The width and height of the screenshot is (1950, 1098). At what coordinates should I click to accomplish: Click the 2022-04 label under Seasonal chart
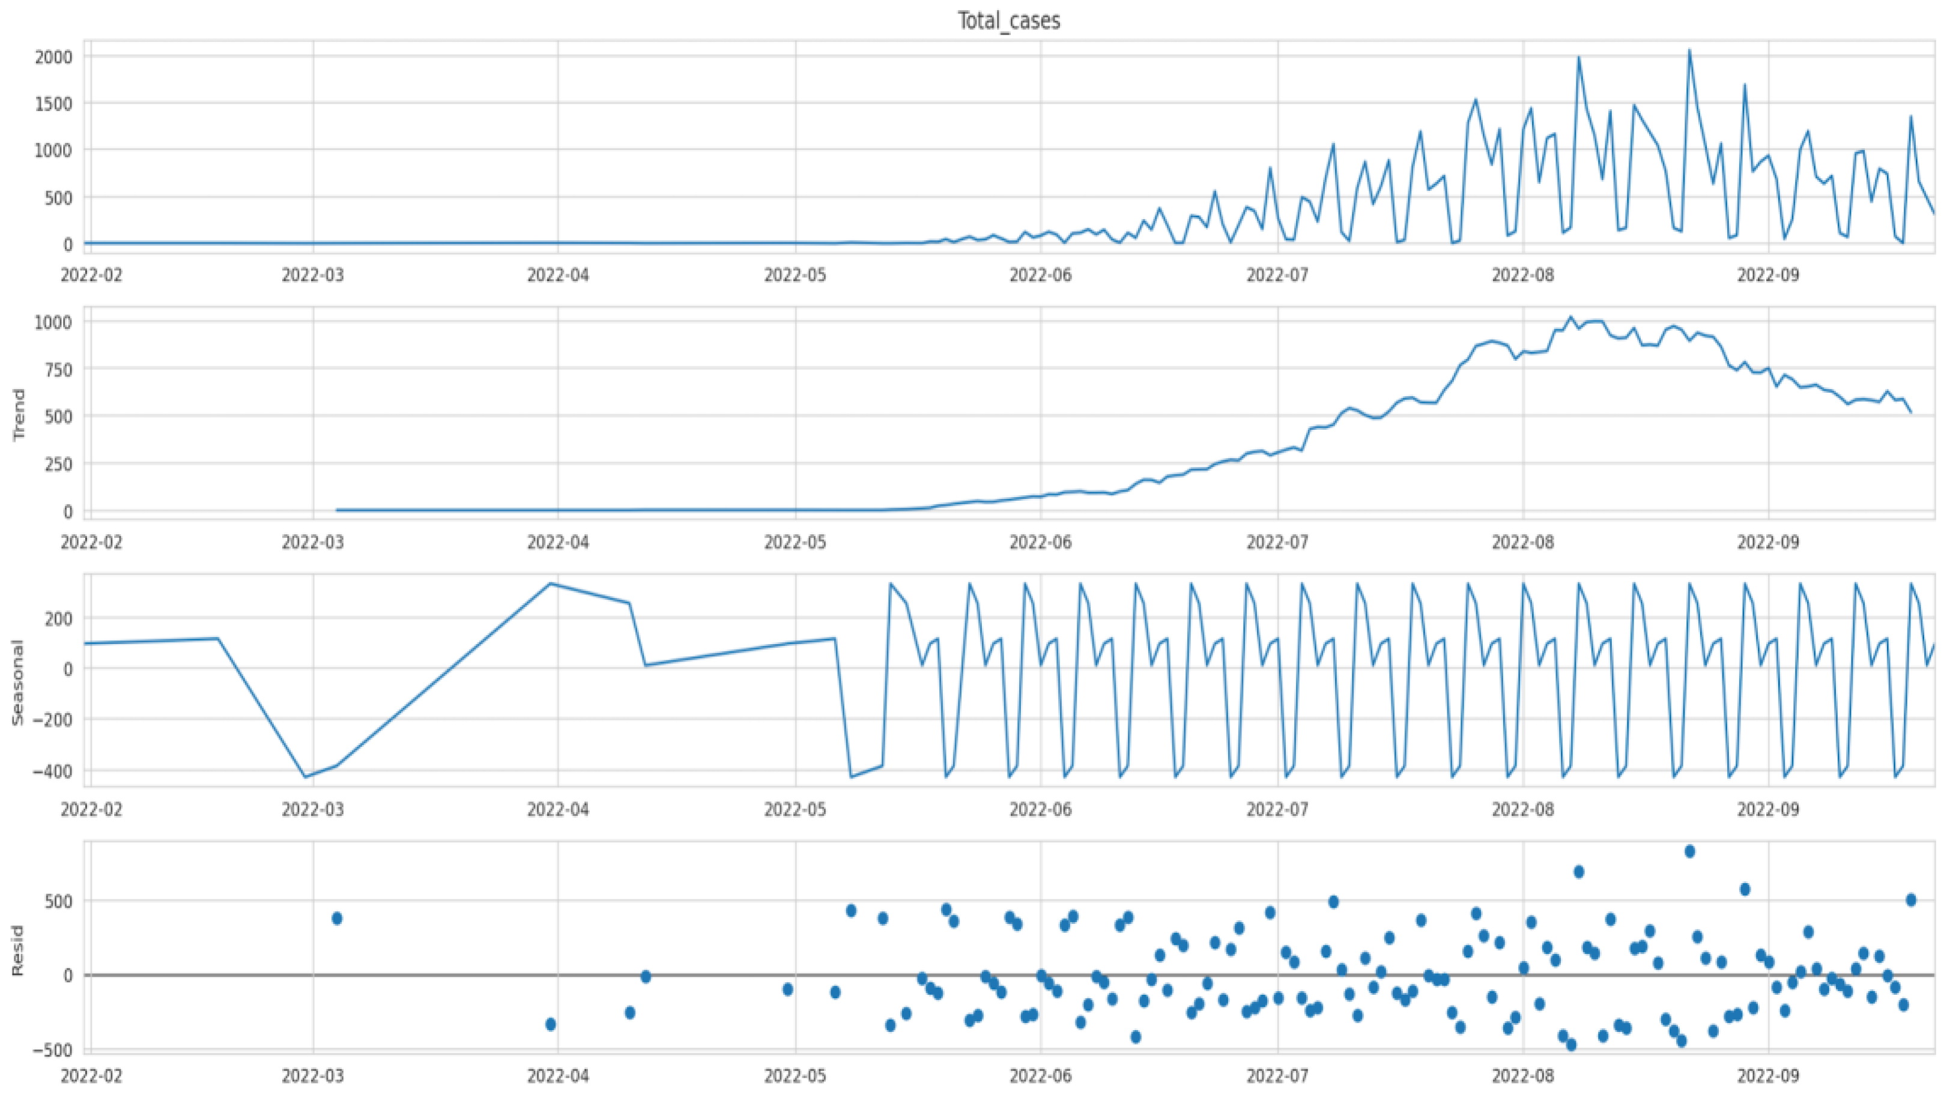click(x=558, y=810)
